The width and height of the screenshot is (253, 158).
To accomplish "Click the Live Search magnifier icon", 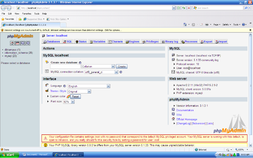I will [x=246, y=8].
